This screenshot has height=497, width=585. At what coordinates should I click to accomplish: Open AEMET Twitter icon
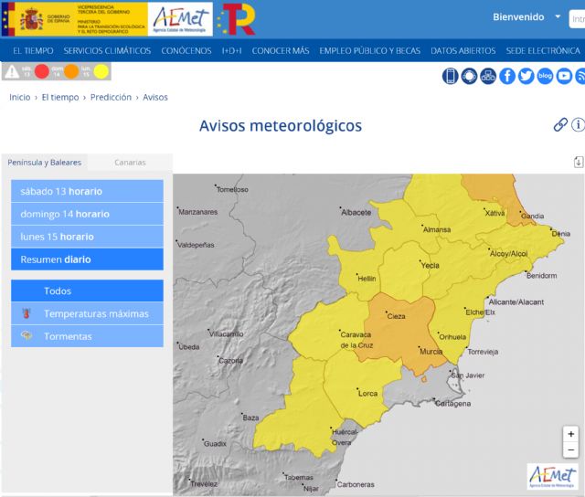(526, 76)
